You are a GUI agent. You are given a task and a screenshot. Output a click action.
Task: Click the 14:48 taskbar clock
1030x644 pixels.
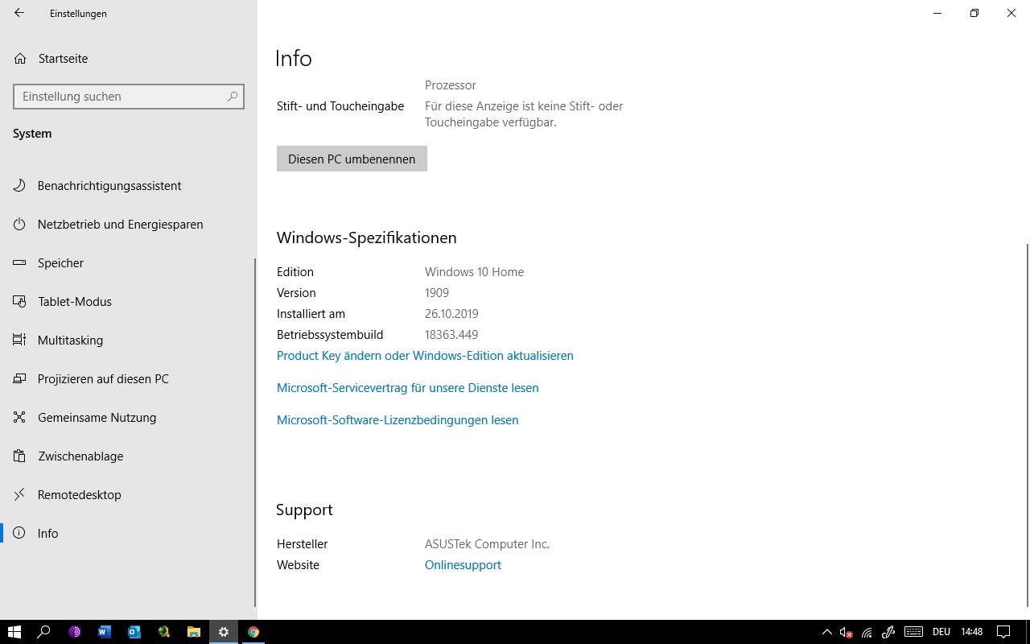pos(972,632)
